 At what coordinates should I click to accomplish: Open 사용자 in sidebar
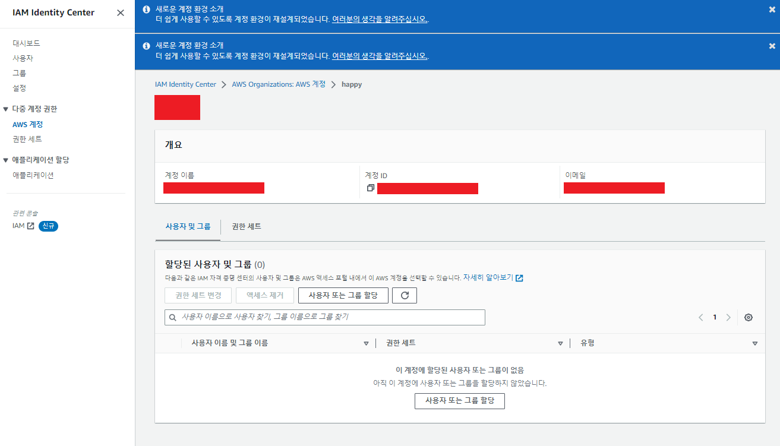[x=23, y=58]
